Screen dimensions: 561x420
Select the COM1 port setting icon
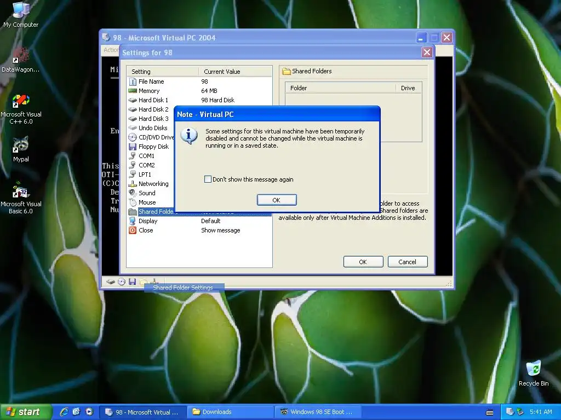click(x=133, y=156)
